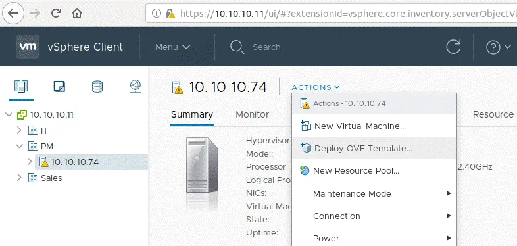
Task: Click the host warning icon in the tree
Action: [43, 162]
